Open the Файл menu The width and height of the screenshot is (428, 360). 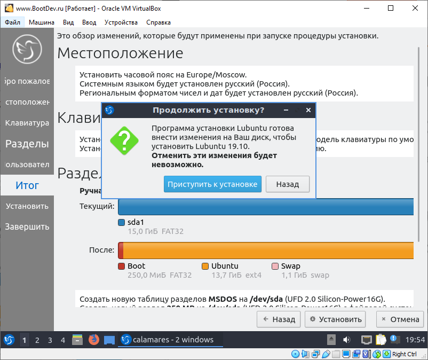click(12, 22)
